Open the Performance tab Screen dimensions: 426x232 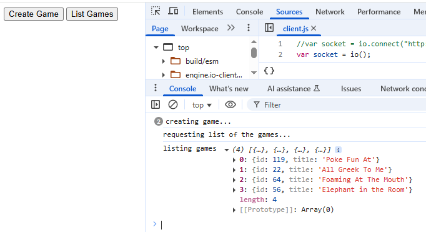click(x=379, y=12)
